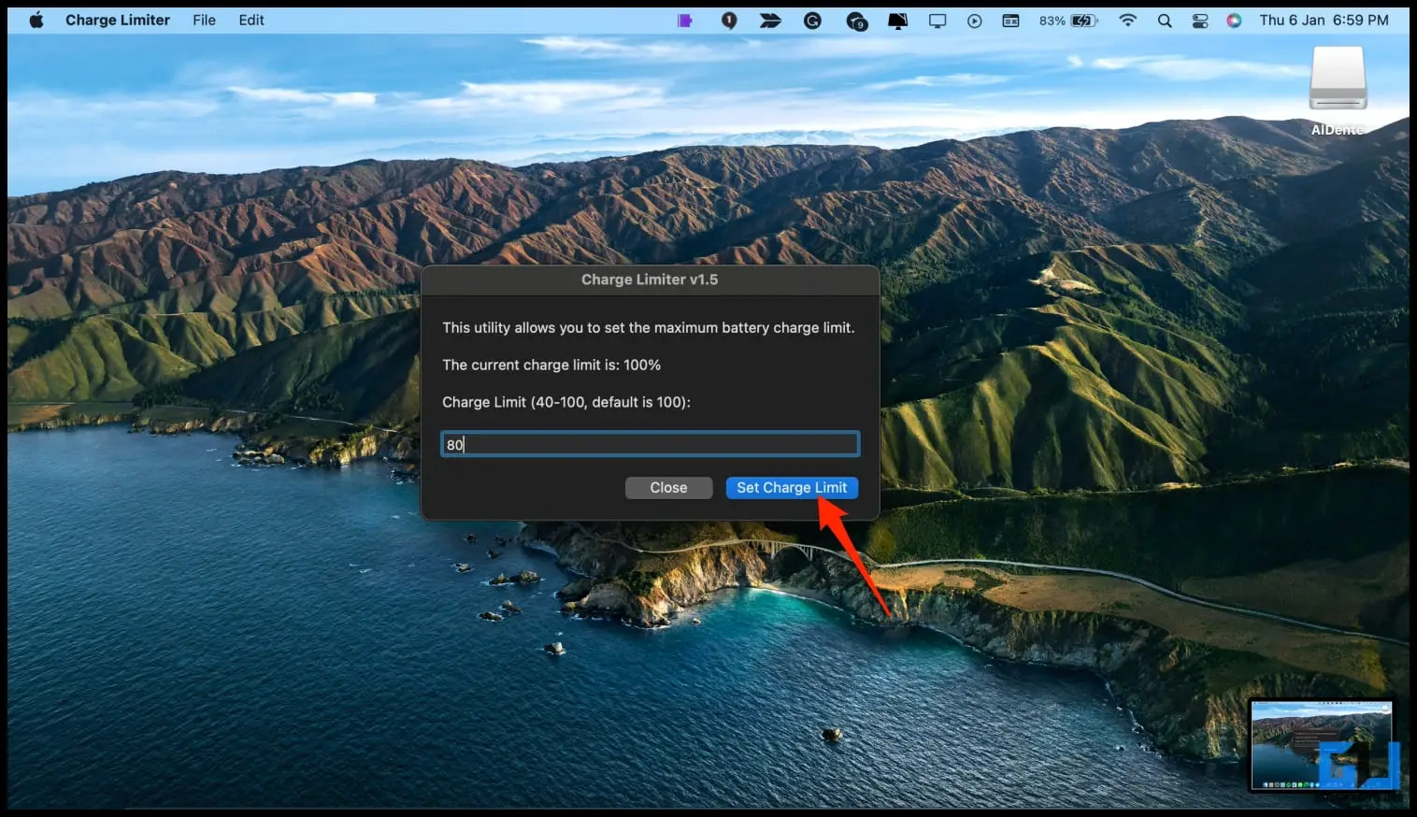
Task: Click the charge limit input field
Action: [650, 444]
